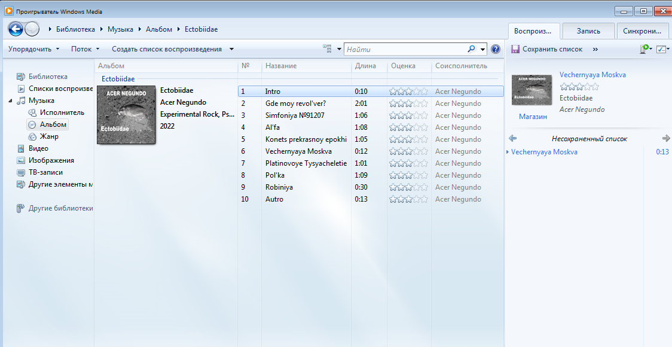672x347 pixels.
Task: Open breadcrumb arrow before Альбом
Action: coord(140,29)
